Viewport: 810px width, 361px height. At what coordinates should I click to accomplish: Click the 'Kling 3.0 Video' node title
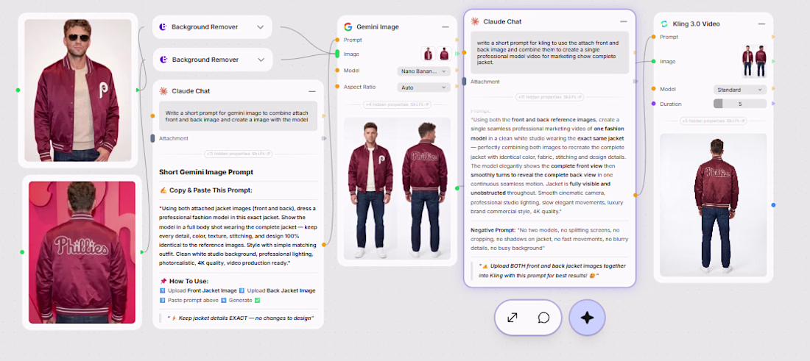(696, 24)
